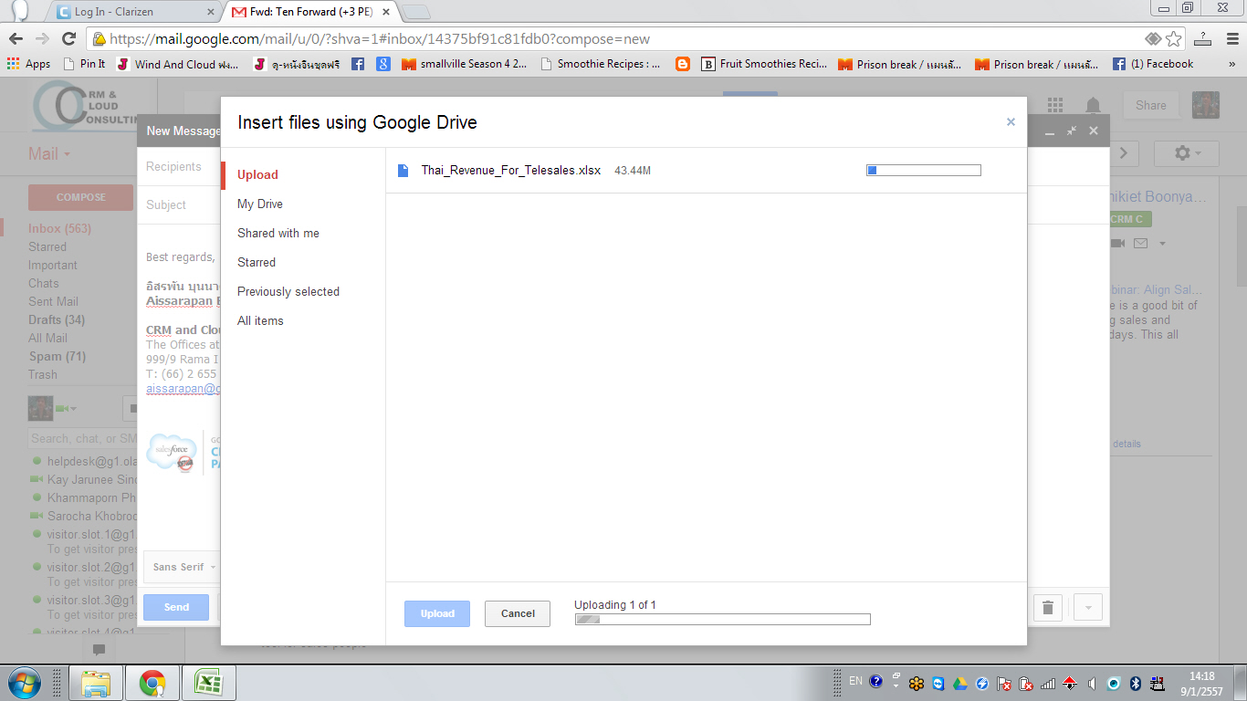Open the Sans Serif font dropdown
Image resolution: width=1247 pixels, height=701 pixels.
[183, 567]
